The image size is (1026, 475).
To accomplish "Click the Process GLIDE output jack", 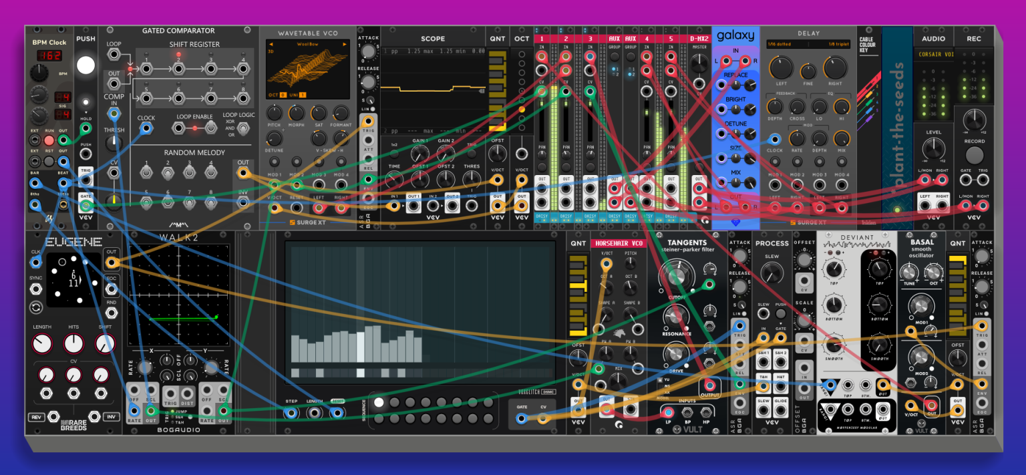I will tap(781, 411).
